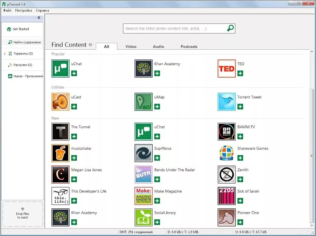Click the Sick of Sarah icon
316x236 pixels.
tap(227, 196)
